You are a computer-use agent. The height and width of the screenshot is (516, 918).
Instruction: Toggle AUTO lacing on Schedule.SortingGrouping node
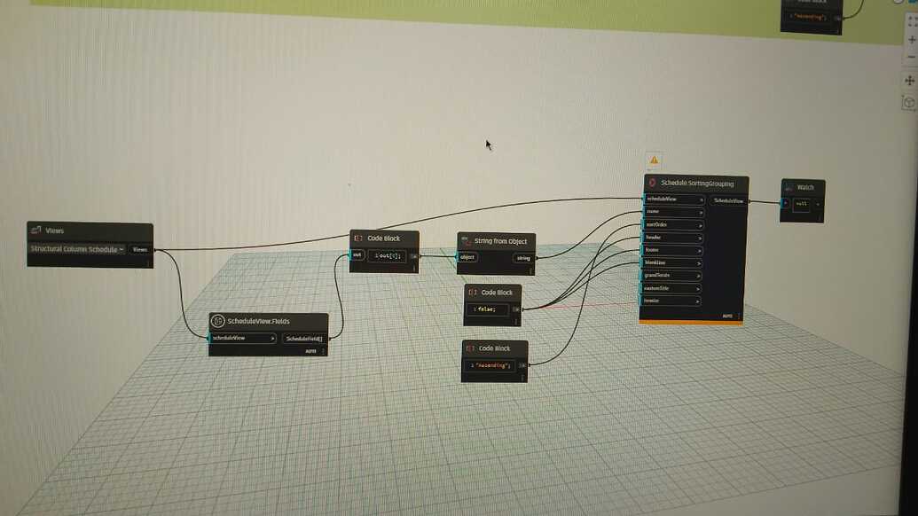[727, 316]
